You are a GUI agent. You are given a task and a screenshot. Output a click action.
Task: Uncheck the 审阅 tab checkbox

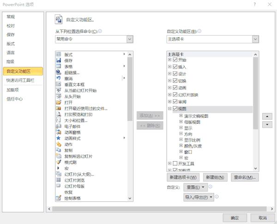coord(175,102)
